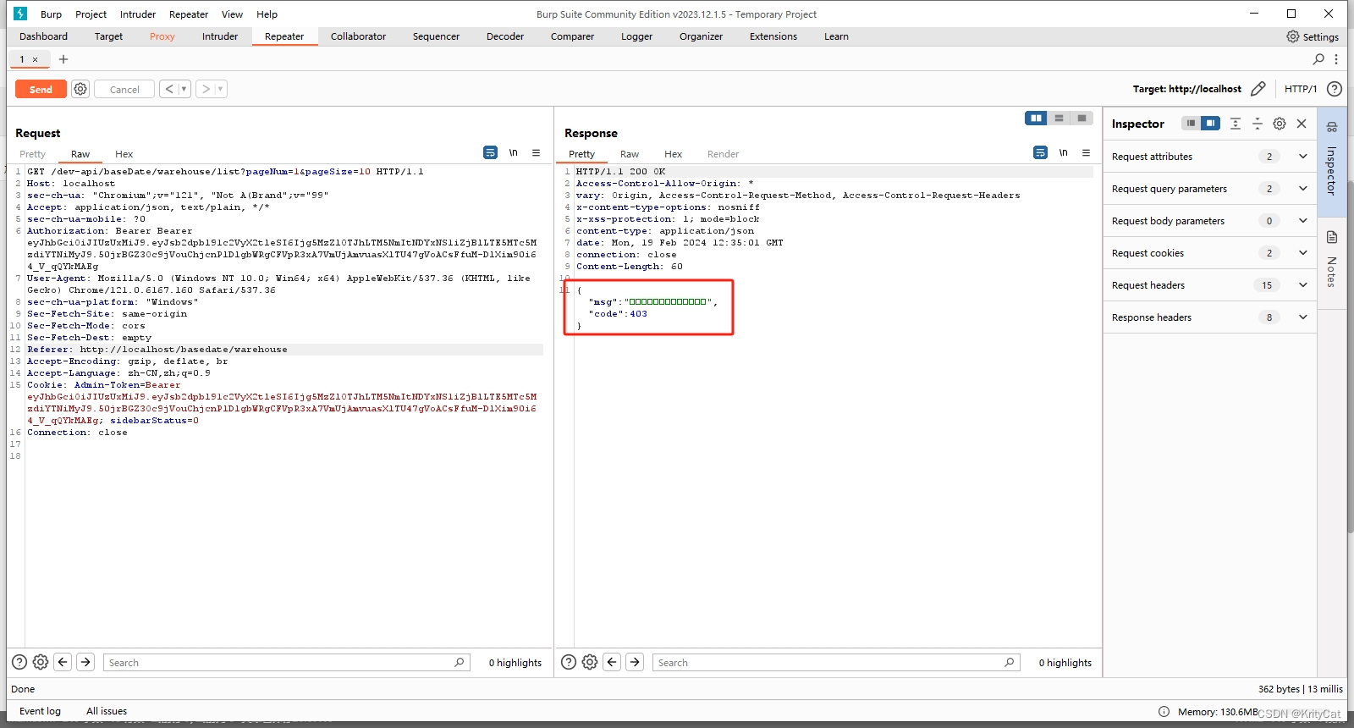Add new Repeater tab with plus
The height and width of the screenshot is (728, 1354).
coord(63,59)
